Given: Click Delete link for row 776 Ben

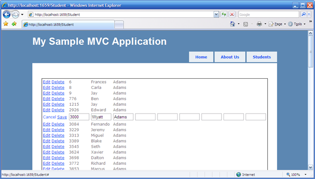Looking at the screenshot, I should pyautogui.click(x=58, y=99).
